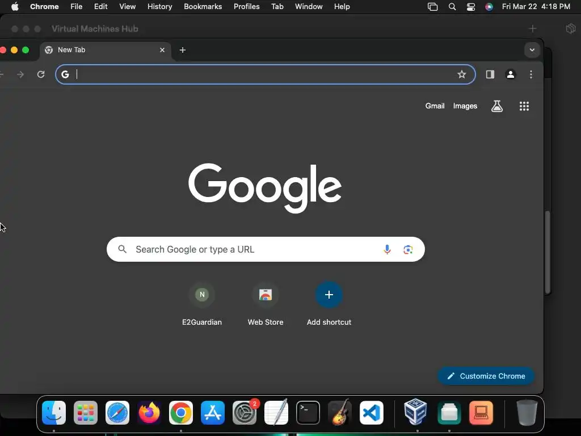This screenshot has width=581, height=436.
Task: Open the Images link
Action: pos(465,106)
